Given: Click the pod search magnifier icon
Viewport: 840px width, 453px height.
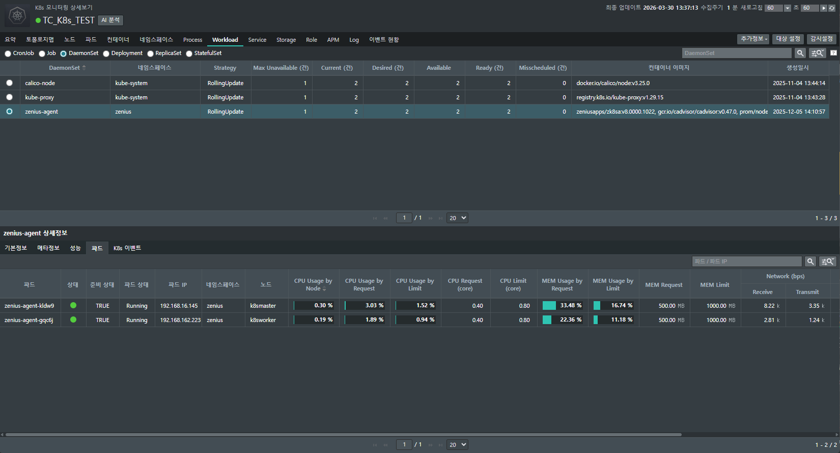Looking at the screenshot, I should (810, 261).
